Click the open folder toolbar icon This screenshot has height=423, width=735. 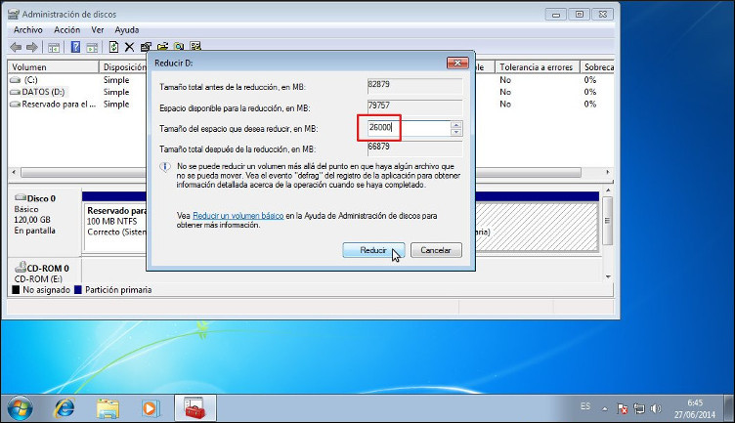[162, 47]
